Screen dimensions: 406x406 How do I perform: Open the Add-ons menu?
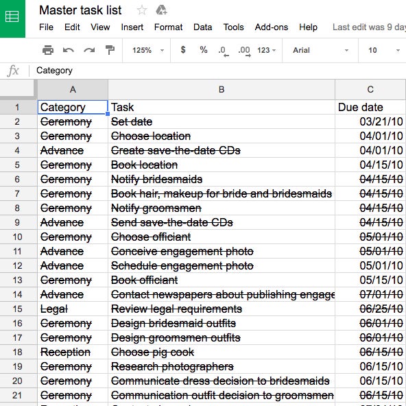pyautogui.click(x=272, y=27)
